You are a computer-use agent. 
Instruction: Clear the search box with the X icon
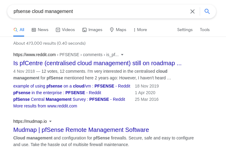click(193, 11)
